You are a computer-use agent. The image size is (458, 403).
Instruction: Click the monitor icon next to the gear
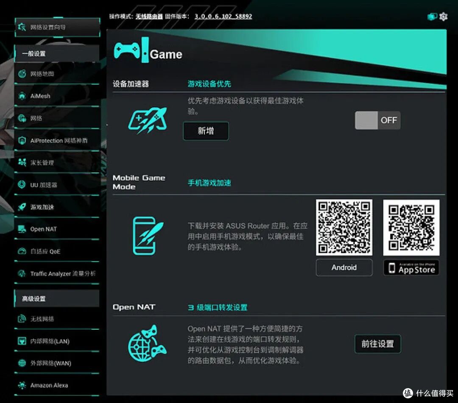pyautogui.click(x=432, y=17)
